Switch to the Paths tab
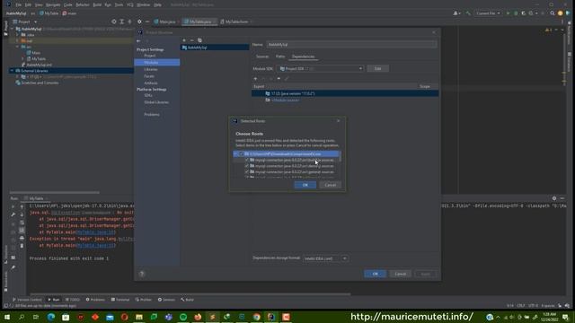This screenshot has width=575, height=323. pos(280,57)
